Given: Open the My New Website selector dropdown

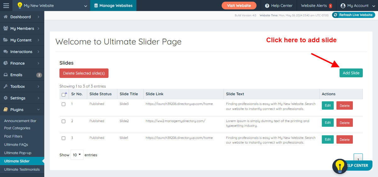Looking at the screenshot, I should click(52, 6).
